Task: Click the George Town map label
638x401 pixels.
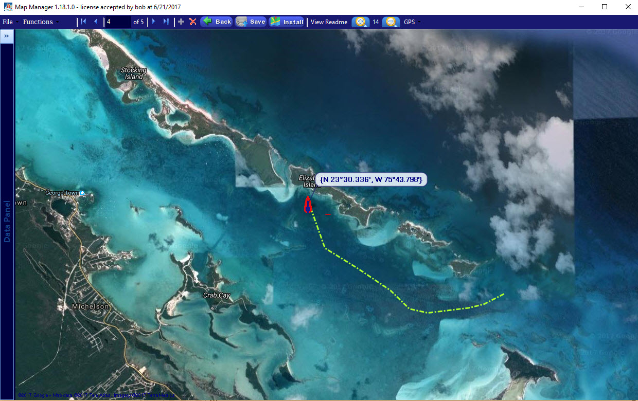Action: pos(62,193)
